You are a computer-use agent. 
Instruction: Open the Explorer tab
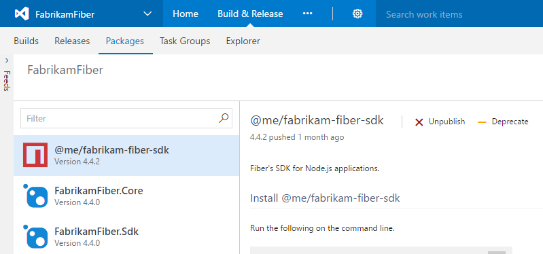[243, 41]
